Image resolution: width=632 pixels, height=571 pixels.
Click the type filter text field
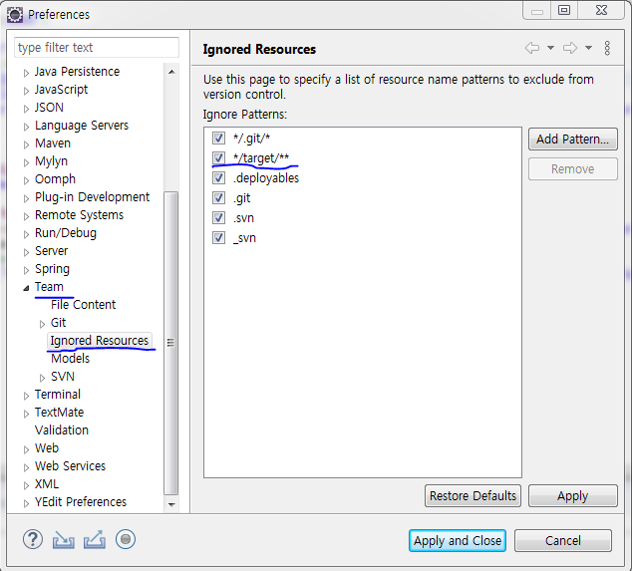[x=97, y=48]
